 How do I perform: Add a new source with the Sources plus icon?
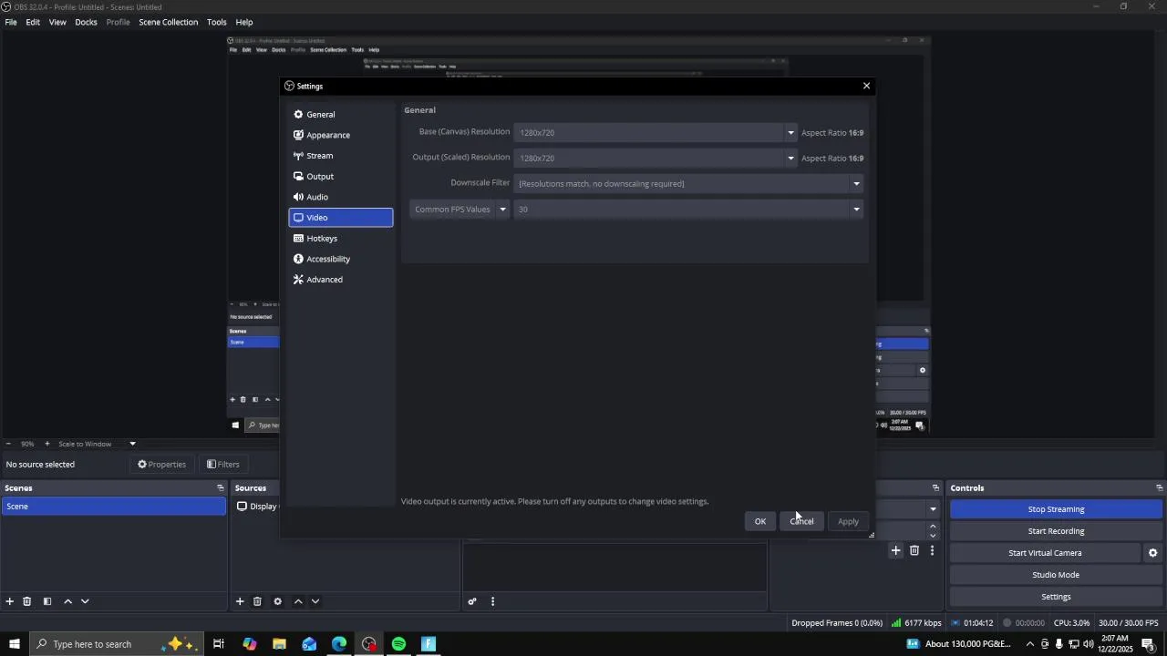coord(240,601)
